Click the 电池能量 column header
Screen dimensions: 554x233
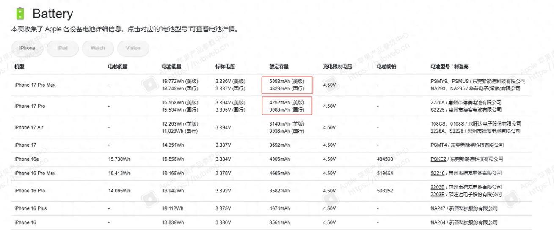pos(171,67)
